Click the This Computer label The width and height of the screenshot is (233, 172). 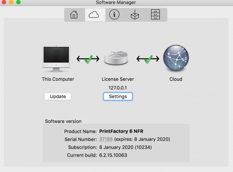pyautogui.click(x=58, y=79)
